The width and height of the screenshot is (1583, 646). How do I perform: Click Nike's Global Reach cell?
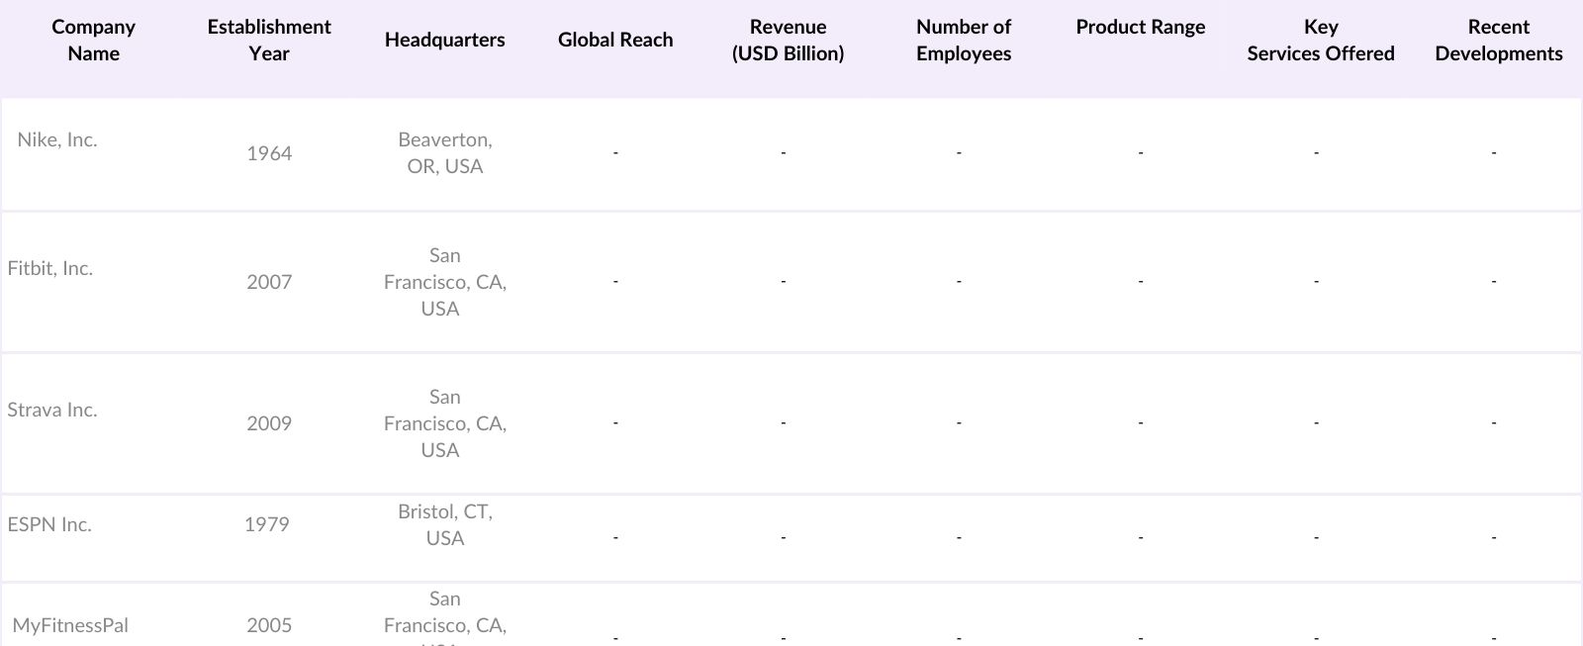pyautogui.click(x=615, y=153)
